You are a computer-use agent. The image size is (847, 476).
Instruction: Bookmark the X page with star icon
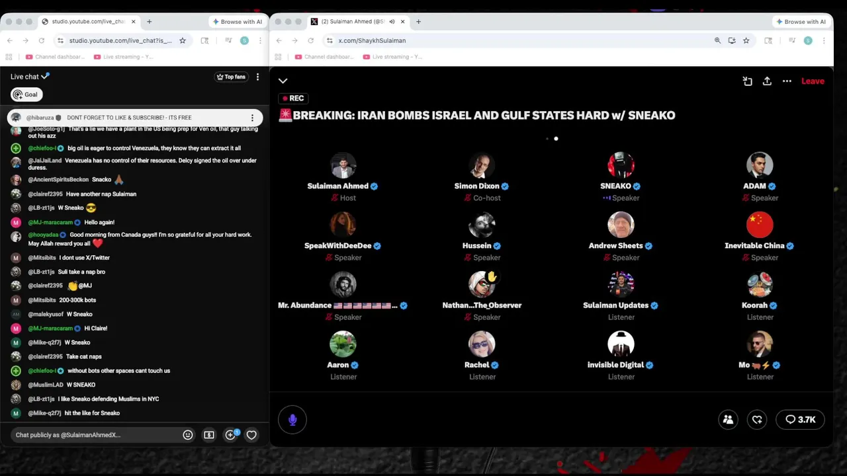(746, 40)
